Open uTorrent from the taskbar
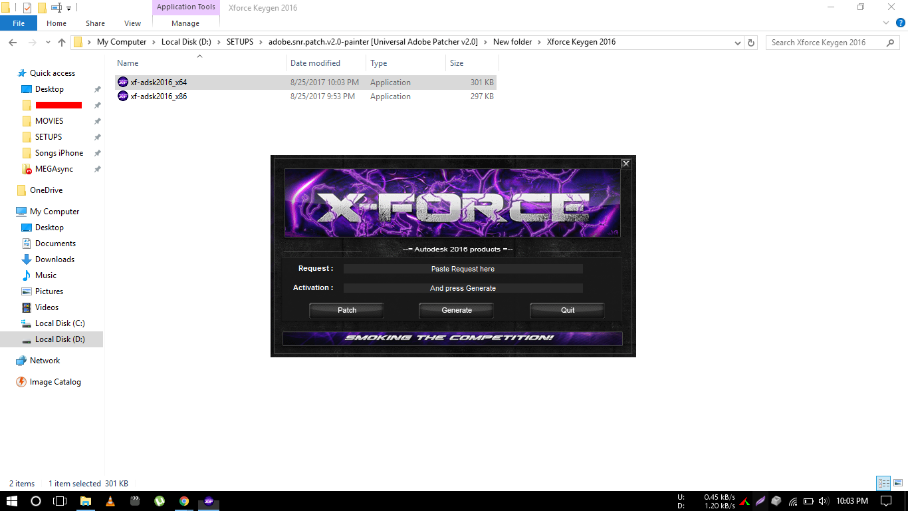Image resolution: width=908 pixels, height=511 pixels. pos(160,501)
